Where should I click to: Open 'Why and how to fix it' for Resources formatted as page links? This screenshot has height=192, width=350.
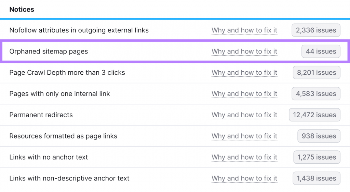click(244, 136)
